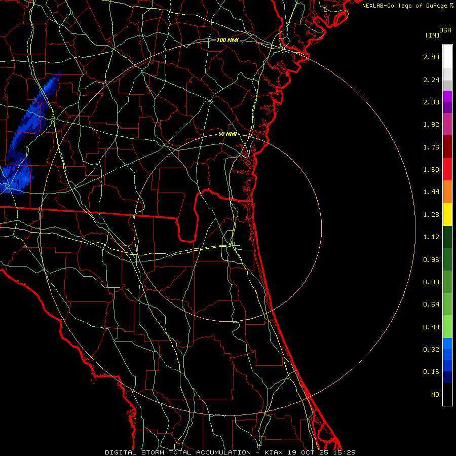Screen dimensions: 456x456
Task: Click the 'DSA' product label
Action: pos(445,30)
